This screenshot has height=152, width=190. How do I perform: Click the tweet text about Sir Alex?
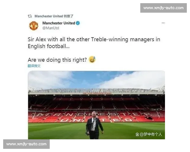(94, 43)
